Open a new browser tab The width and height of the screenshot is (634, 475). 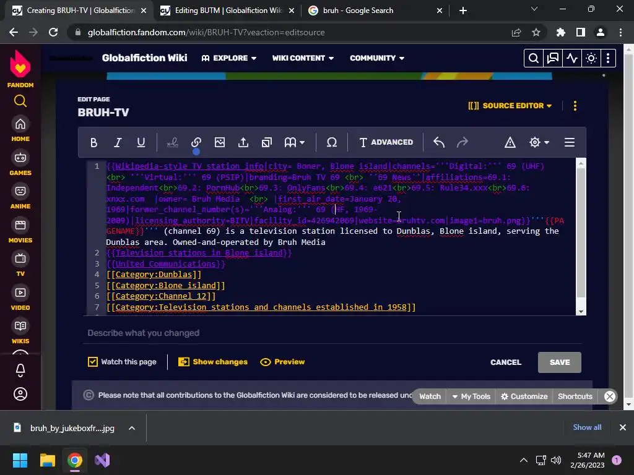(463, 11)
